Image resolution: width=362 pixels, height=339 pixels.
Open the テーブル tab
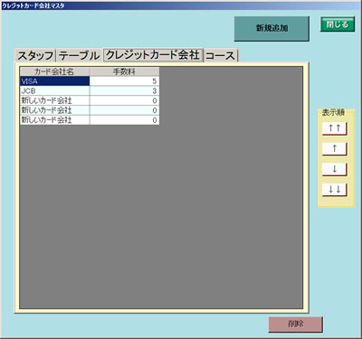click(x=79, y=55)
